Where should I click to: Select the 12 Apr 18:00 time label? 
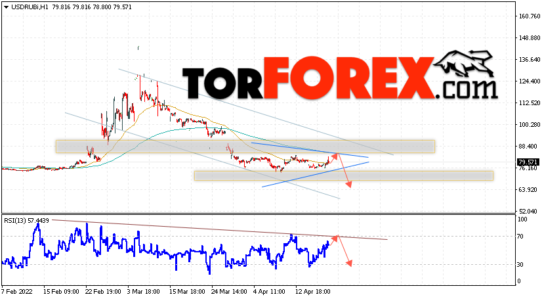coord(313,292)
